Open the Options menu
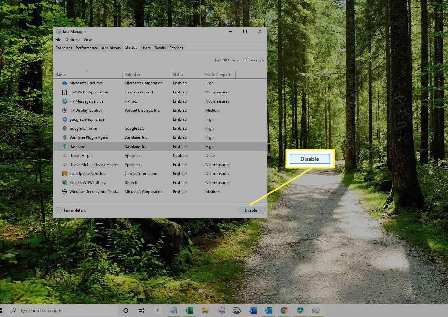Screen dimensions: 448x317 point(72,40)
